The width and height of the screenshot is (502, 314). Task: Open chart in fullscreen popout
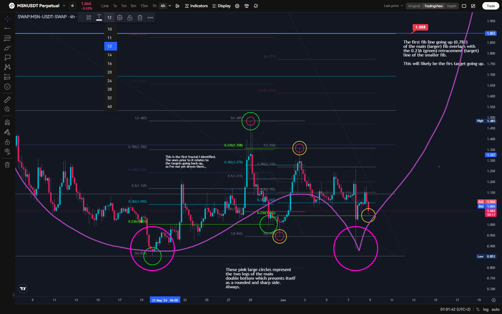point(473,6)
